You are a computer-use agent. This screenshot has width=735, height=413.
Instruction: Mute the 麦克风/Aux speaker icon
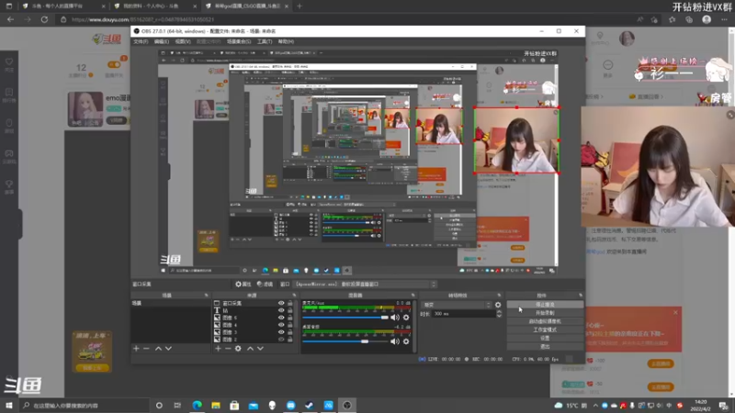point(395,318)
